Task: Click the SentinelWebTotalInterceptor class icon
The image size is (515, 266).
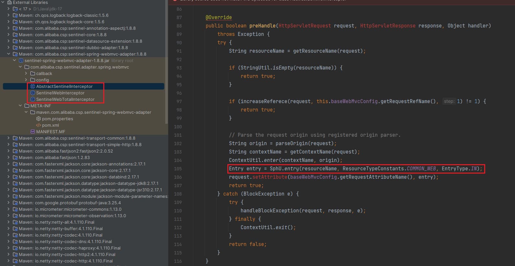Action: [x=33, y=99]
